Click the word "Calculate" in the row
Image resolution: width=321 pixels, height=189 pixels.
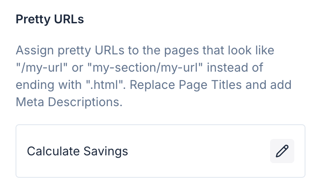(x=54, y=151)
